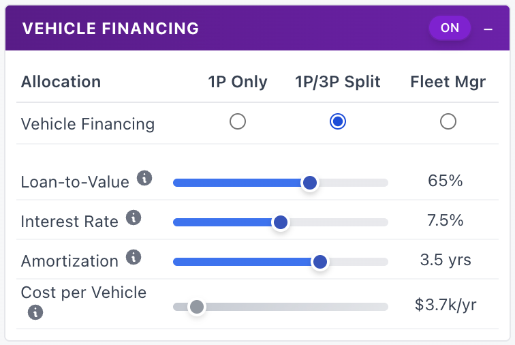The height and width of the screenshot is (345, 515).
Task: Click the Interest Rate info icon
Action: click(x=134, y=218)
